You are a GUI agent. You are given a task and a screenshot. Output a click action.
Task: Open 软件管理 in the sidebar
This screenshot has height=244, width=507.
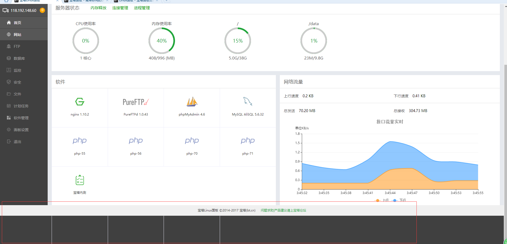(24, 118)
